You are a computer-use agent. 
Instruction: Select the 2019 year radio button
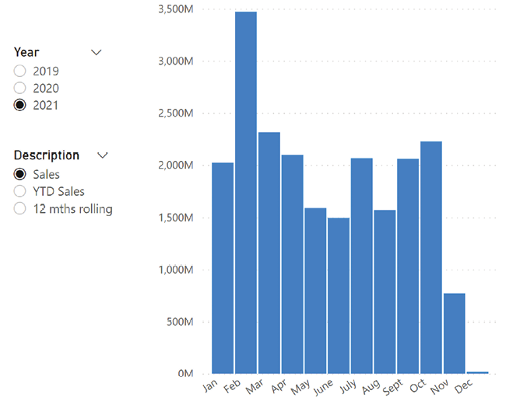(x=19, y=71)
